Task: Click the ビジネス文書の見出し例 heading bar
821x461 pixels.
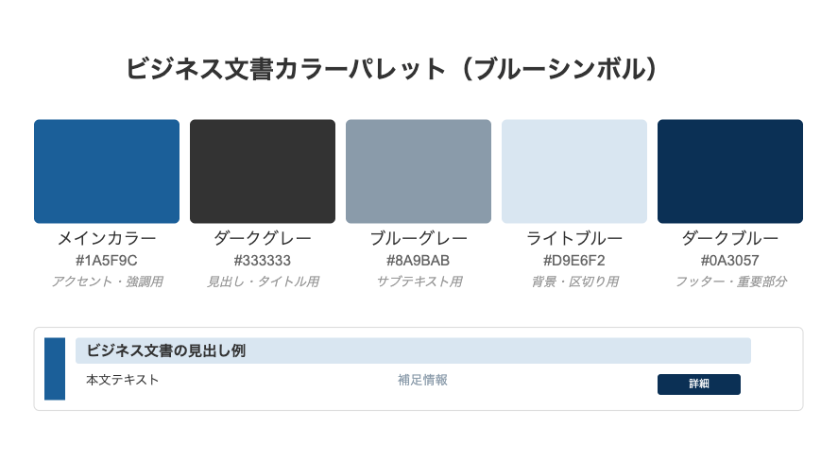Action: tap(413, 350)
